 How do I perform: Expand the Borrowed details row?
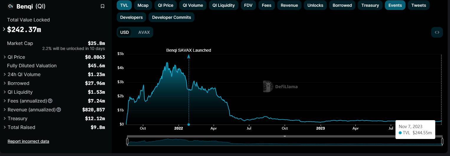tap(5, 83)
